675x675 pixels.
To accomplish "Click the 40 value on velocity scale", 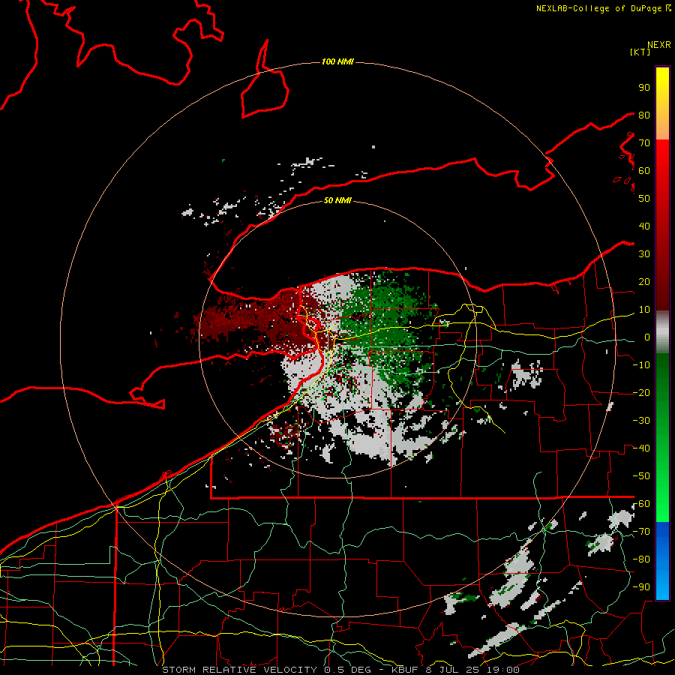I will 644,226.
